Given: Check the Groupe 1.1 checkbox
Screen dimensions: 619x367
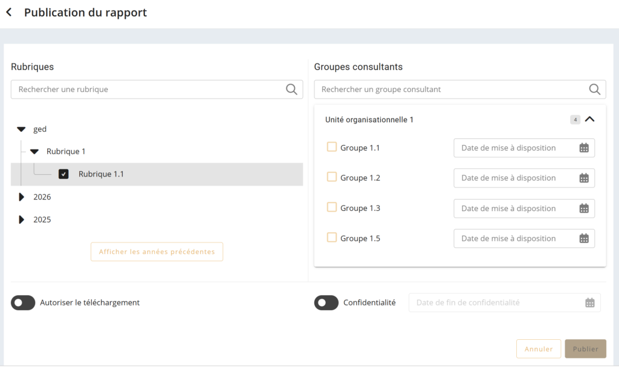Looking at the screenshot, I should (332, 147).
